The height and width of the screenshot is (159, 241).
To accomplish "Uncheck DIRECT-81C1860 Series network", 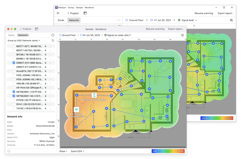I will click(x=14, y=63).
